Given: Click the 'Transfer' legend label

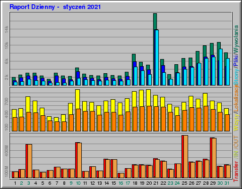Looking at the screenshot, I should tap(236, 172).
